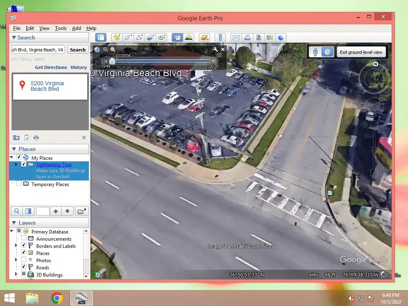Uncheck the Roads layer checkbox
This screenshot has height=306, width=408.
click(24, 267)
